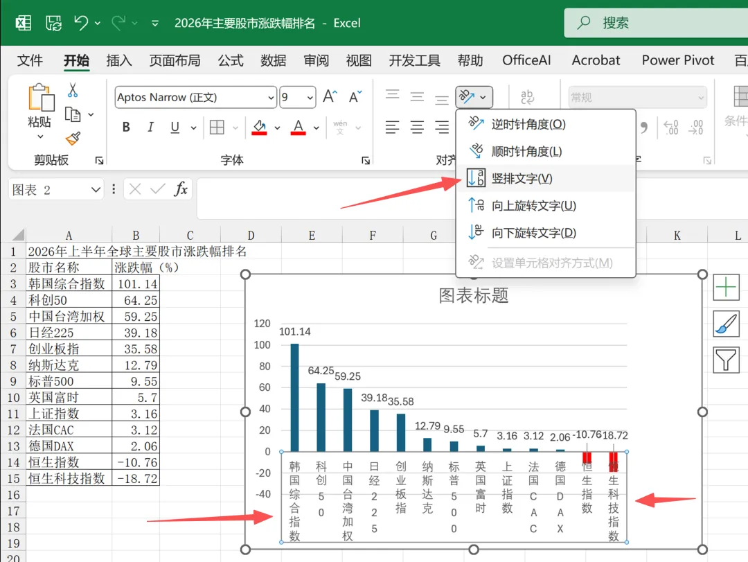Click the 粘贴 paste icon
This screenshot has width=748, height=562.
pyautogui.click(x=40, y=98)
